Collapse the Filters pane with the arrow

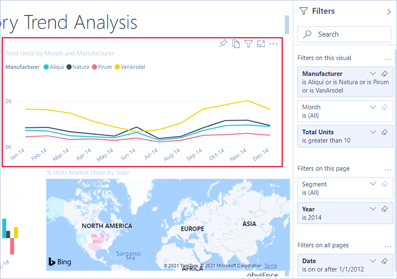[x=389, y=11]
